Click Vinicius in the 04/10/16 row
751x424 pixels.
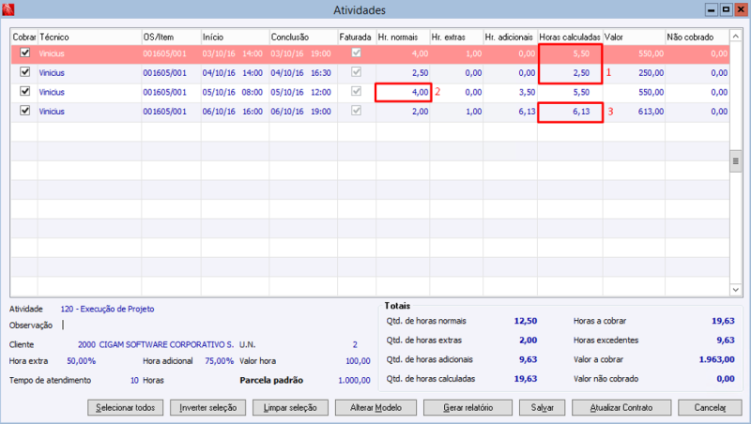pos(52,73)
